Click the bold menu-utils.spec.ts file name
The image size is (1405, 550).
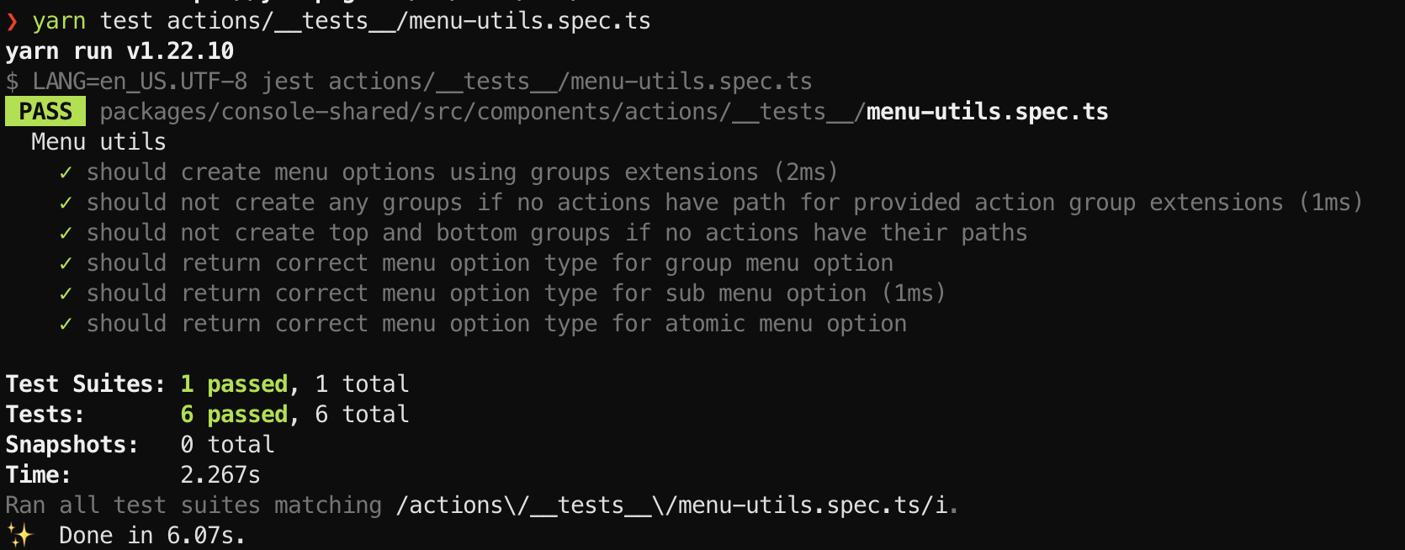pos(988,112)
